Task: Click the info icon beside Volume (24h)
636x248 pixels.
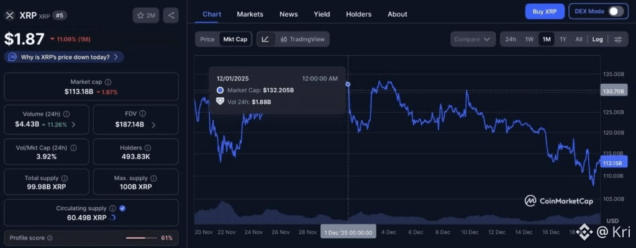Action: [x=66, y=114]
